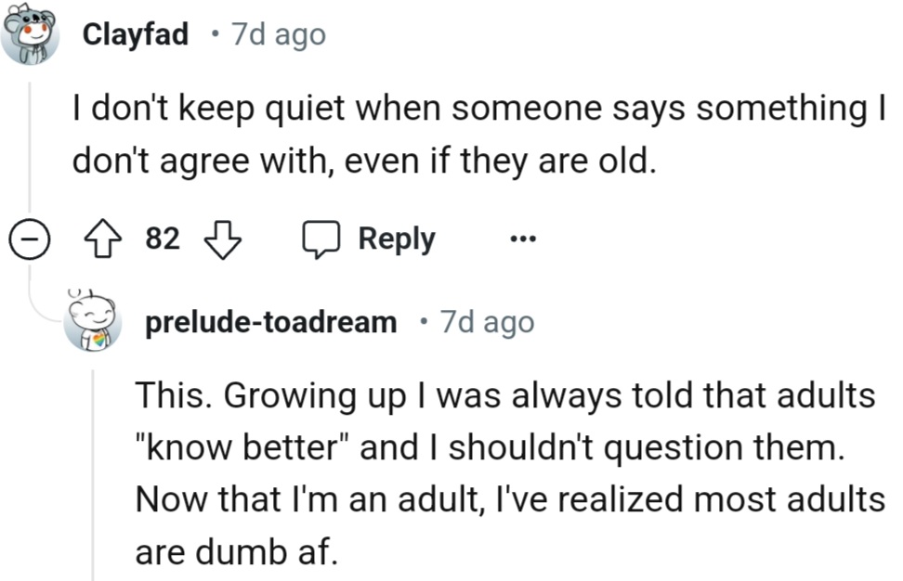
Task: Click the 7d ago timestamp beside Clayfad
Action: point(279,35)
